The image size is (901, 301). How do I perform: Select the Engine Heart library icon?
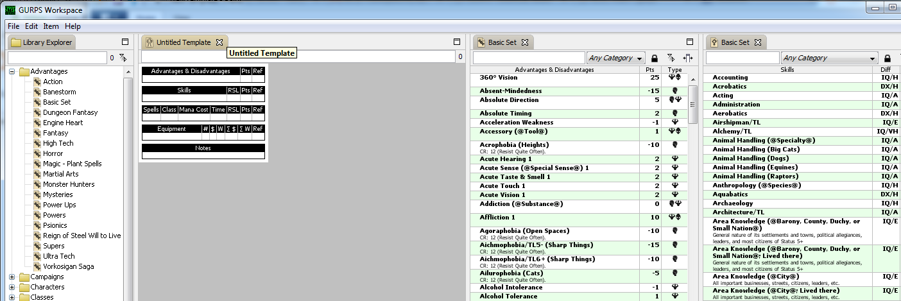[37, 123]
